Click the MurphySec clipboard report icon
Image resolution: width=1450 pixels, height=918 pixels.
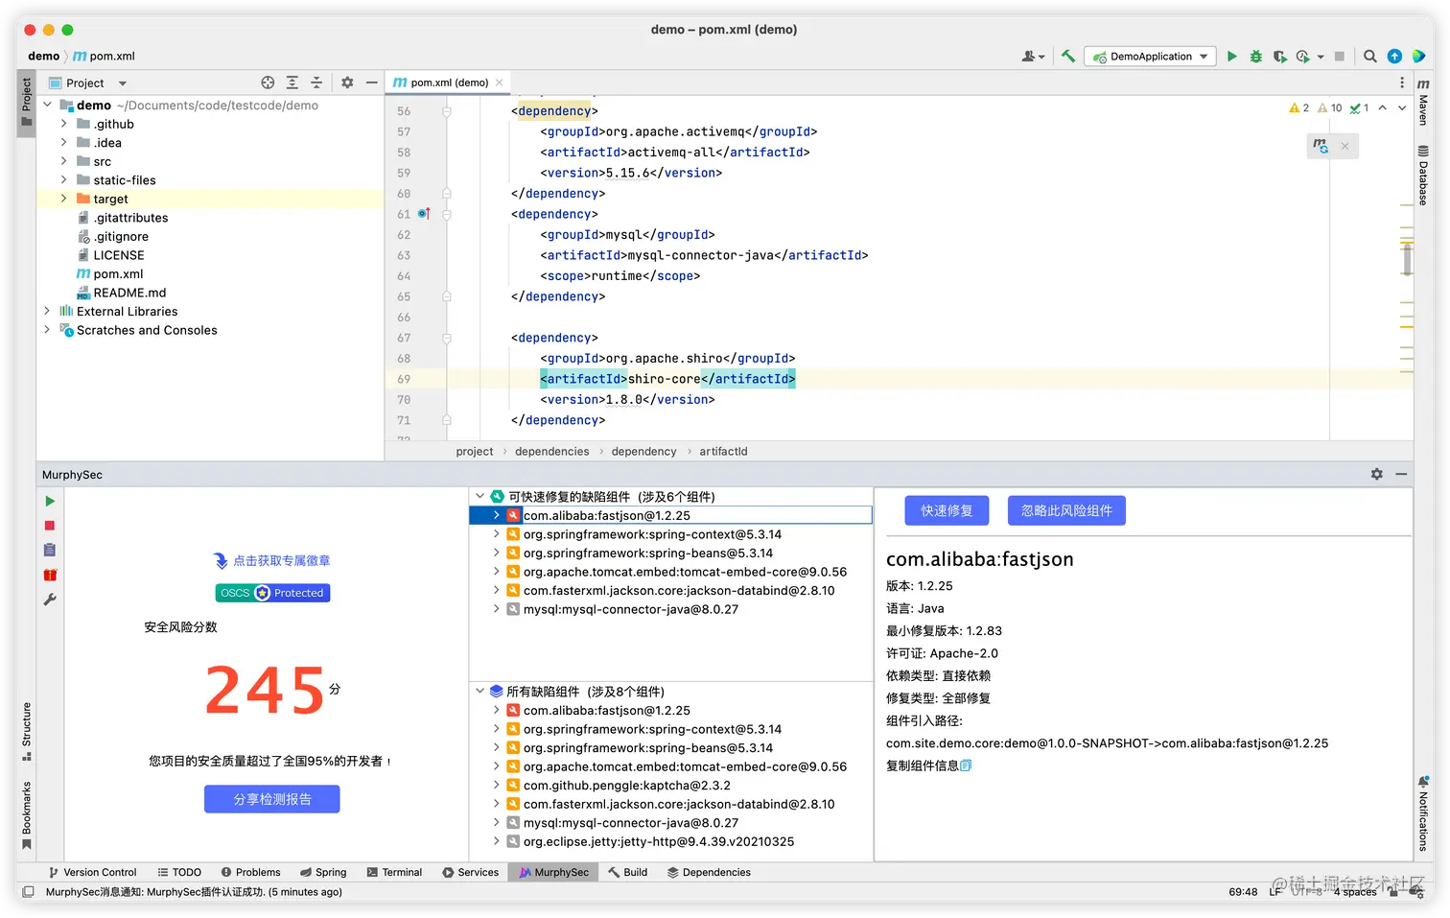coord(50,550)
